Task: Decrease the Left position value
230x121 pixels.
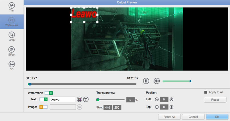Action: pyautogui.click(x=157, y=99)
